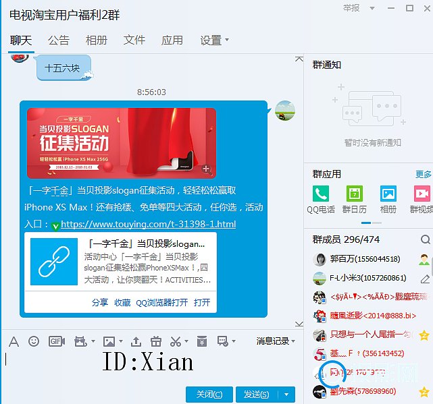433x404 pixels.
Task: Open the 群视频 group video app
Action: (x=422, y=194)
